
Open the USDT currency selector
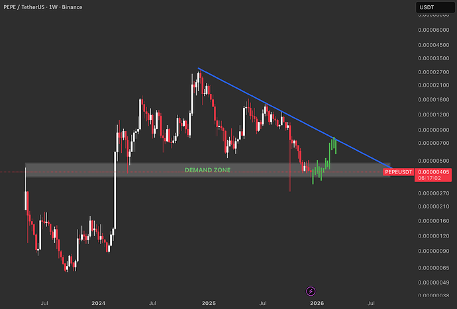435,7
